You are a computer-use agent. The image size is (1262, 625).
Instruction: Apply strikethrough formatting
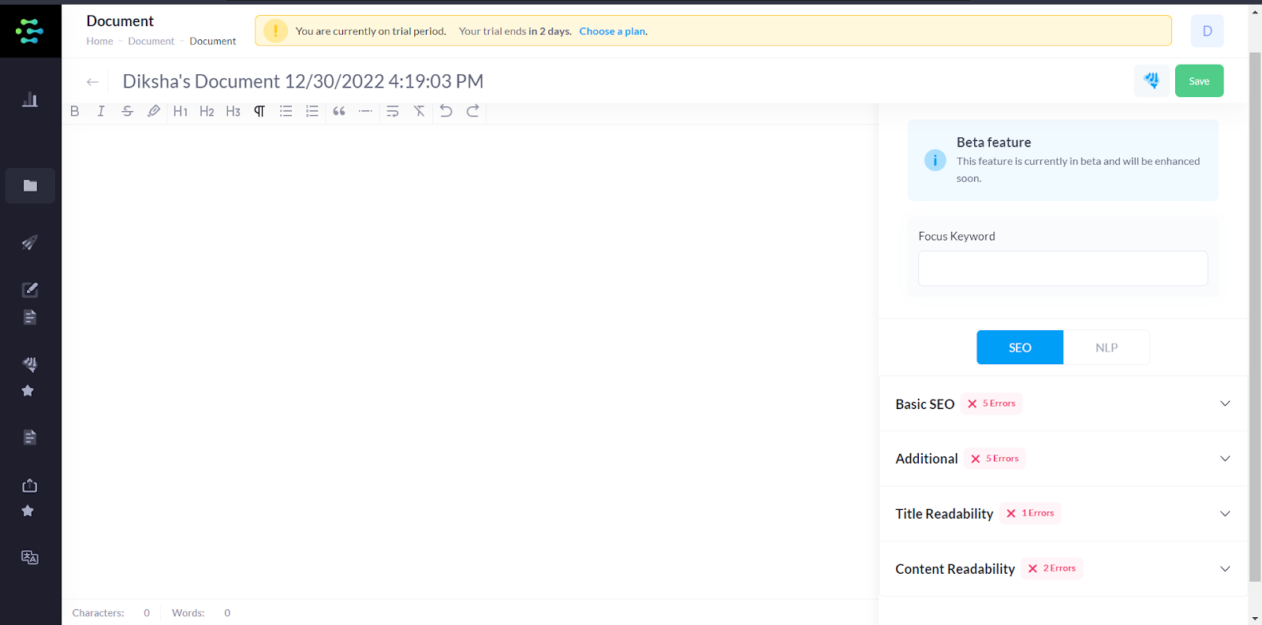(x=127, y=111)
